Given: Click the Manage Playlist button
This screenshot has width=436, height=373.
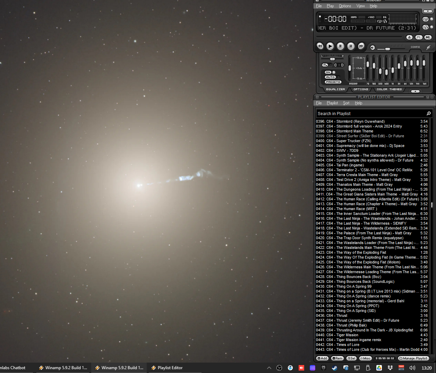Looking at the screenshot, I should pos(413,358).
